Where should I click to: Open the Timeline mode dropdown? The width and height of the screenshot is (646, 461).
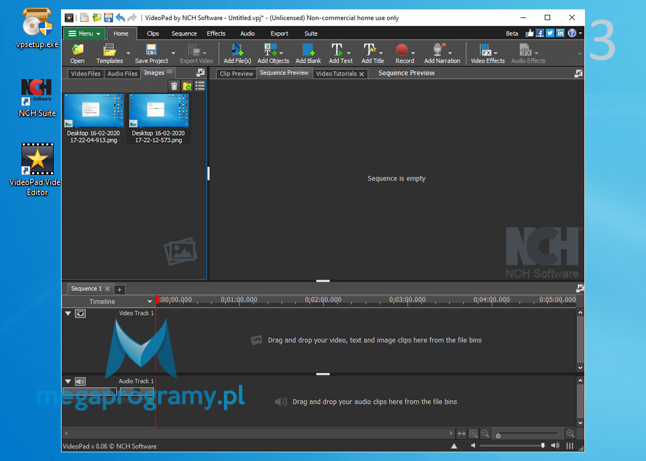click(x=150, y=302)
